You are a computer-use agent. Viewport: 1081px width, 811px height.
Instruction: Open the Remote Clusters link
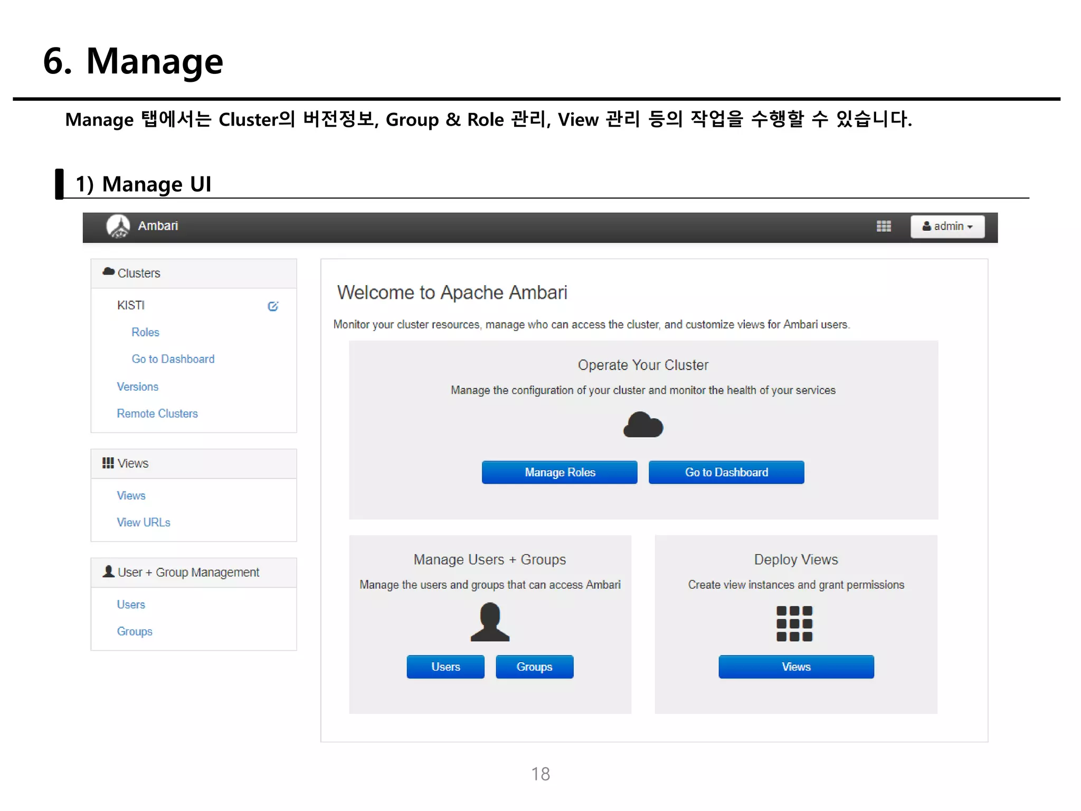pyautogui.click(x=157, y=413)
